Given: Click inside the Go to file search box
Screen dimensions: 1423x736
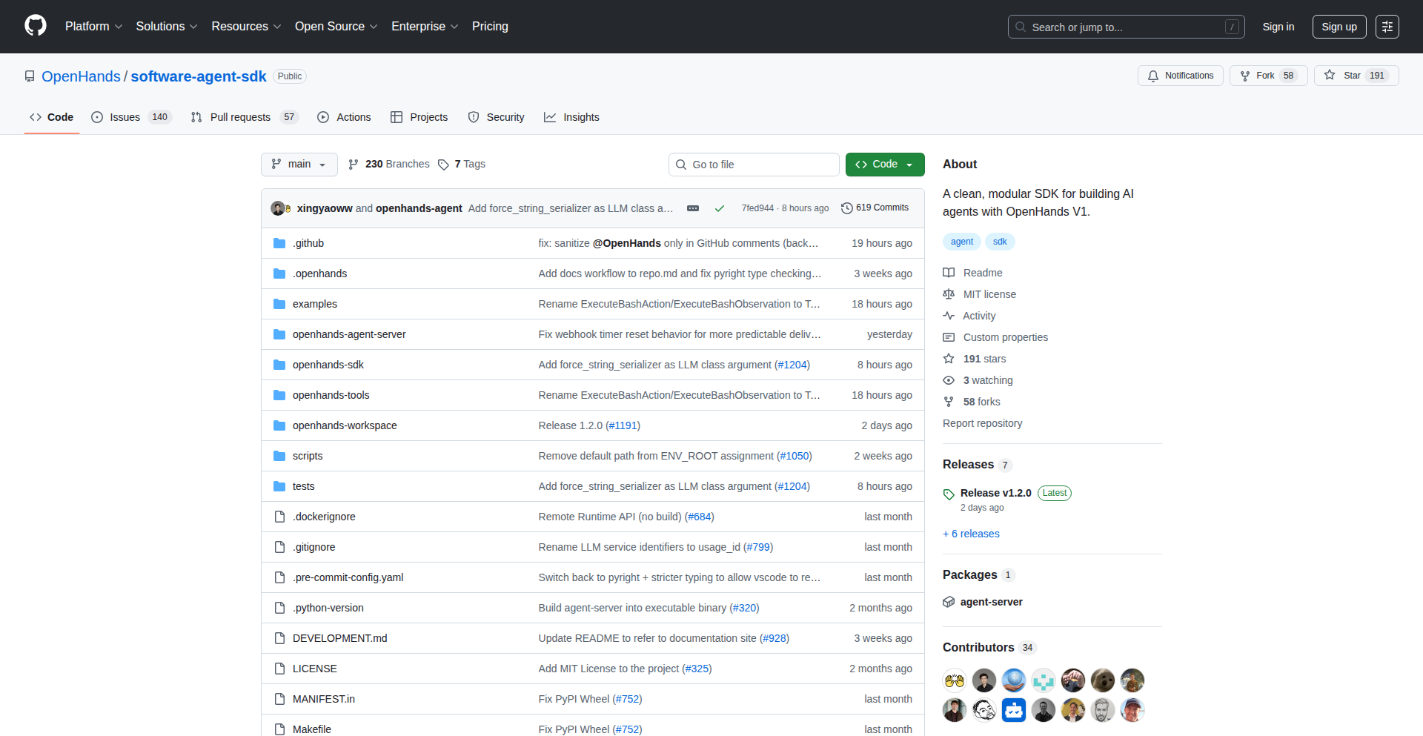Looking at the screenshot, I should 754,164.
